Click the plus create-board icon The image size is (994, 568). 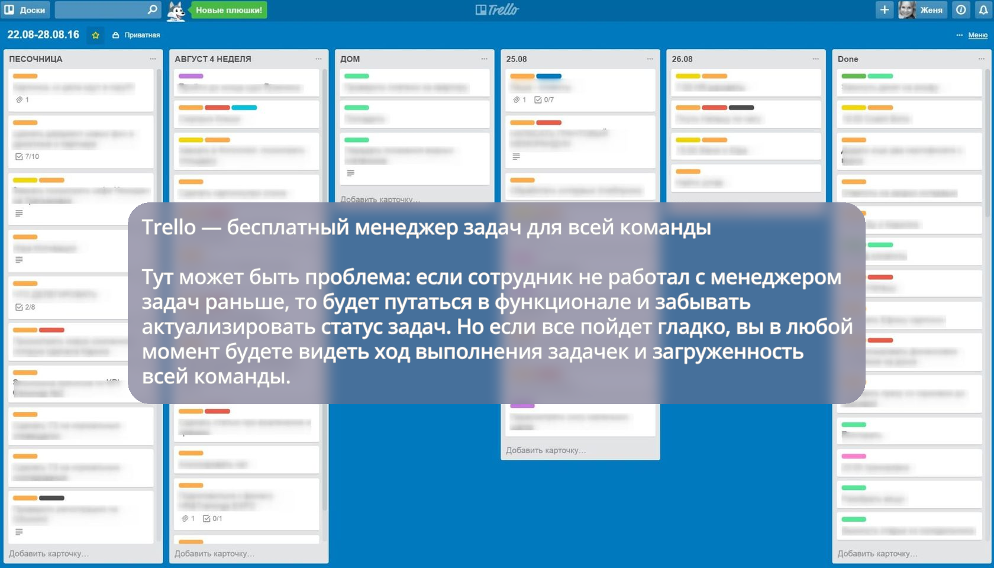point(884,10)
